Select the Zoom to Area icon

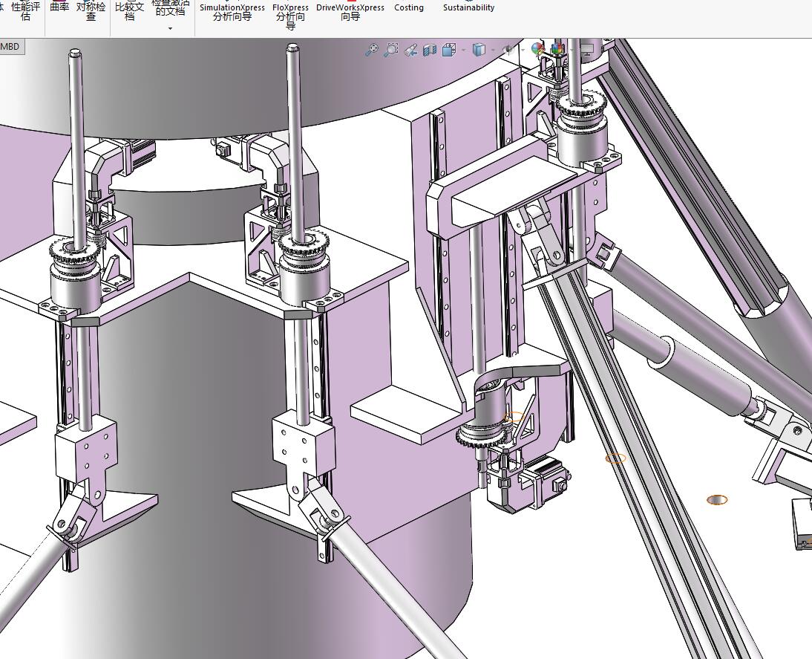(x=391, y=50)
